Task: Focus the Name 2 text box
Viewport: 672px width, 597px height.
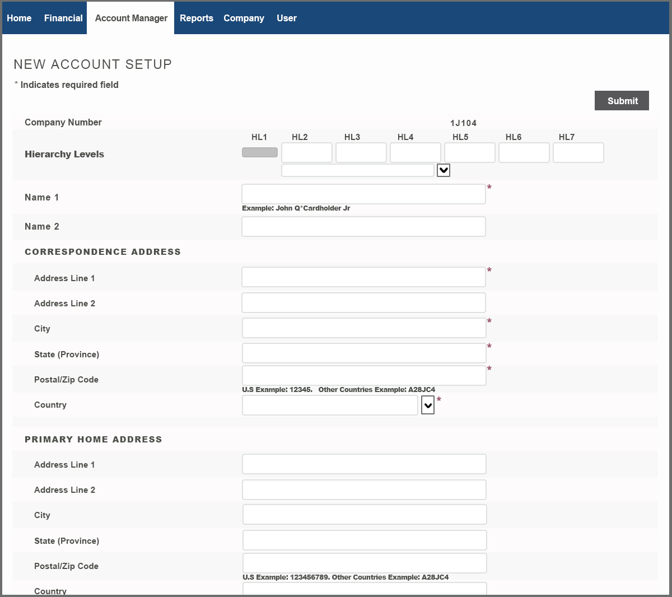Action: tap(363, 227)
